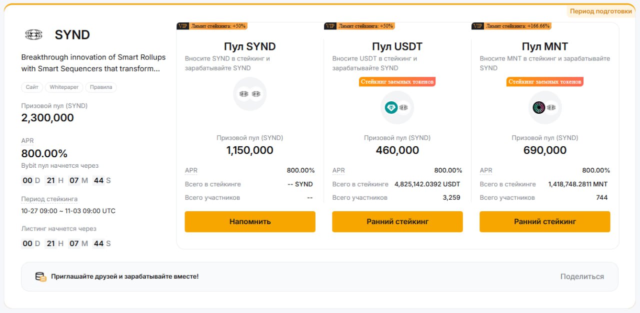Select the Период подготовки tab
640x313 pixels.
tap(600, 10)
